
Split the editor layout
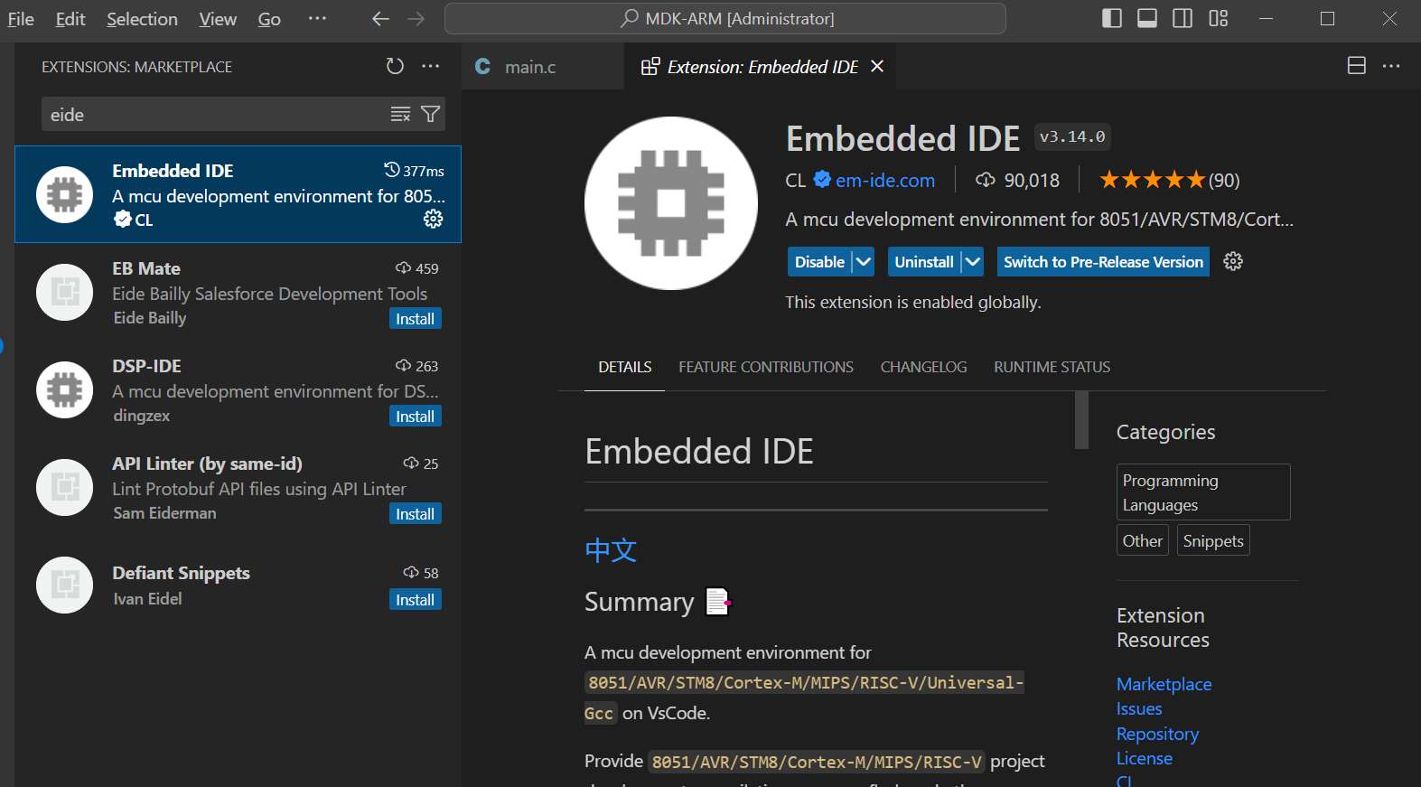[1357, 65]
